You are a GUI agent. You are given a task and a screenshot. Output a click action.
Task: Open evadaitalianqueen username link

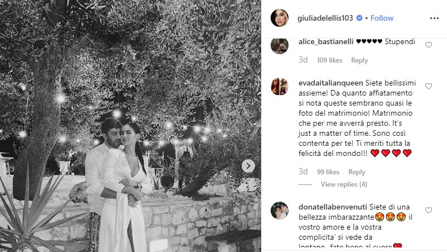pyautogui.click(x=331, y=83)
